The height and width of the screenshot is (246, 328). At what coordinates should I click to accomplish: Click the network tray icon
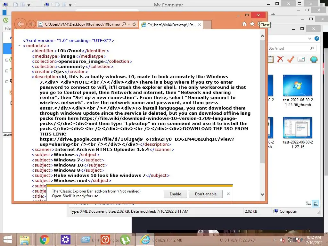click(290, 240)
